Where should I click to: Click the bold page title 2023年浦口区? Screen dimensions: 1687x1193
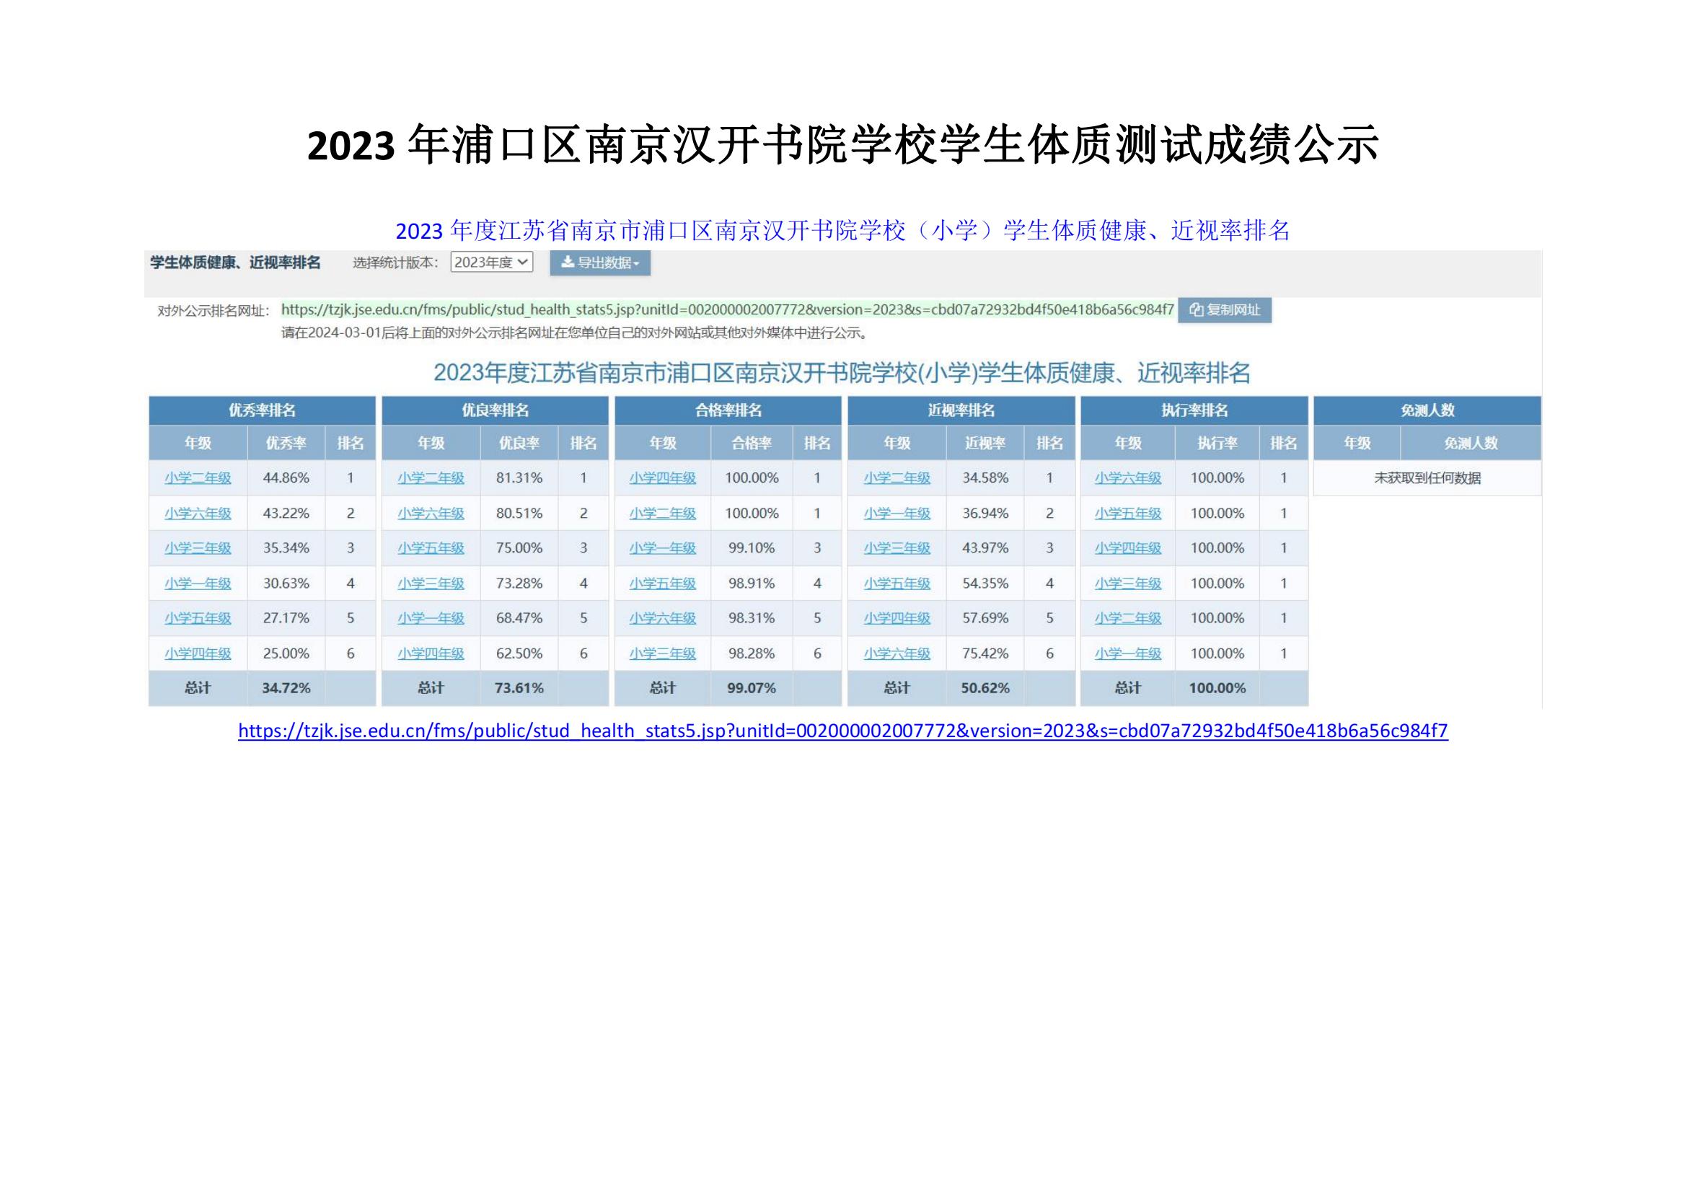tap(842, 145)
